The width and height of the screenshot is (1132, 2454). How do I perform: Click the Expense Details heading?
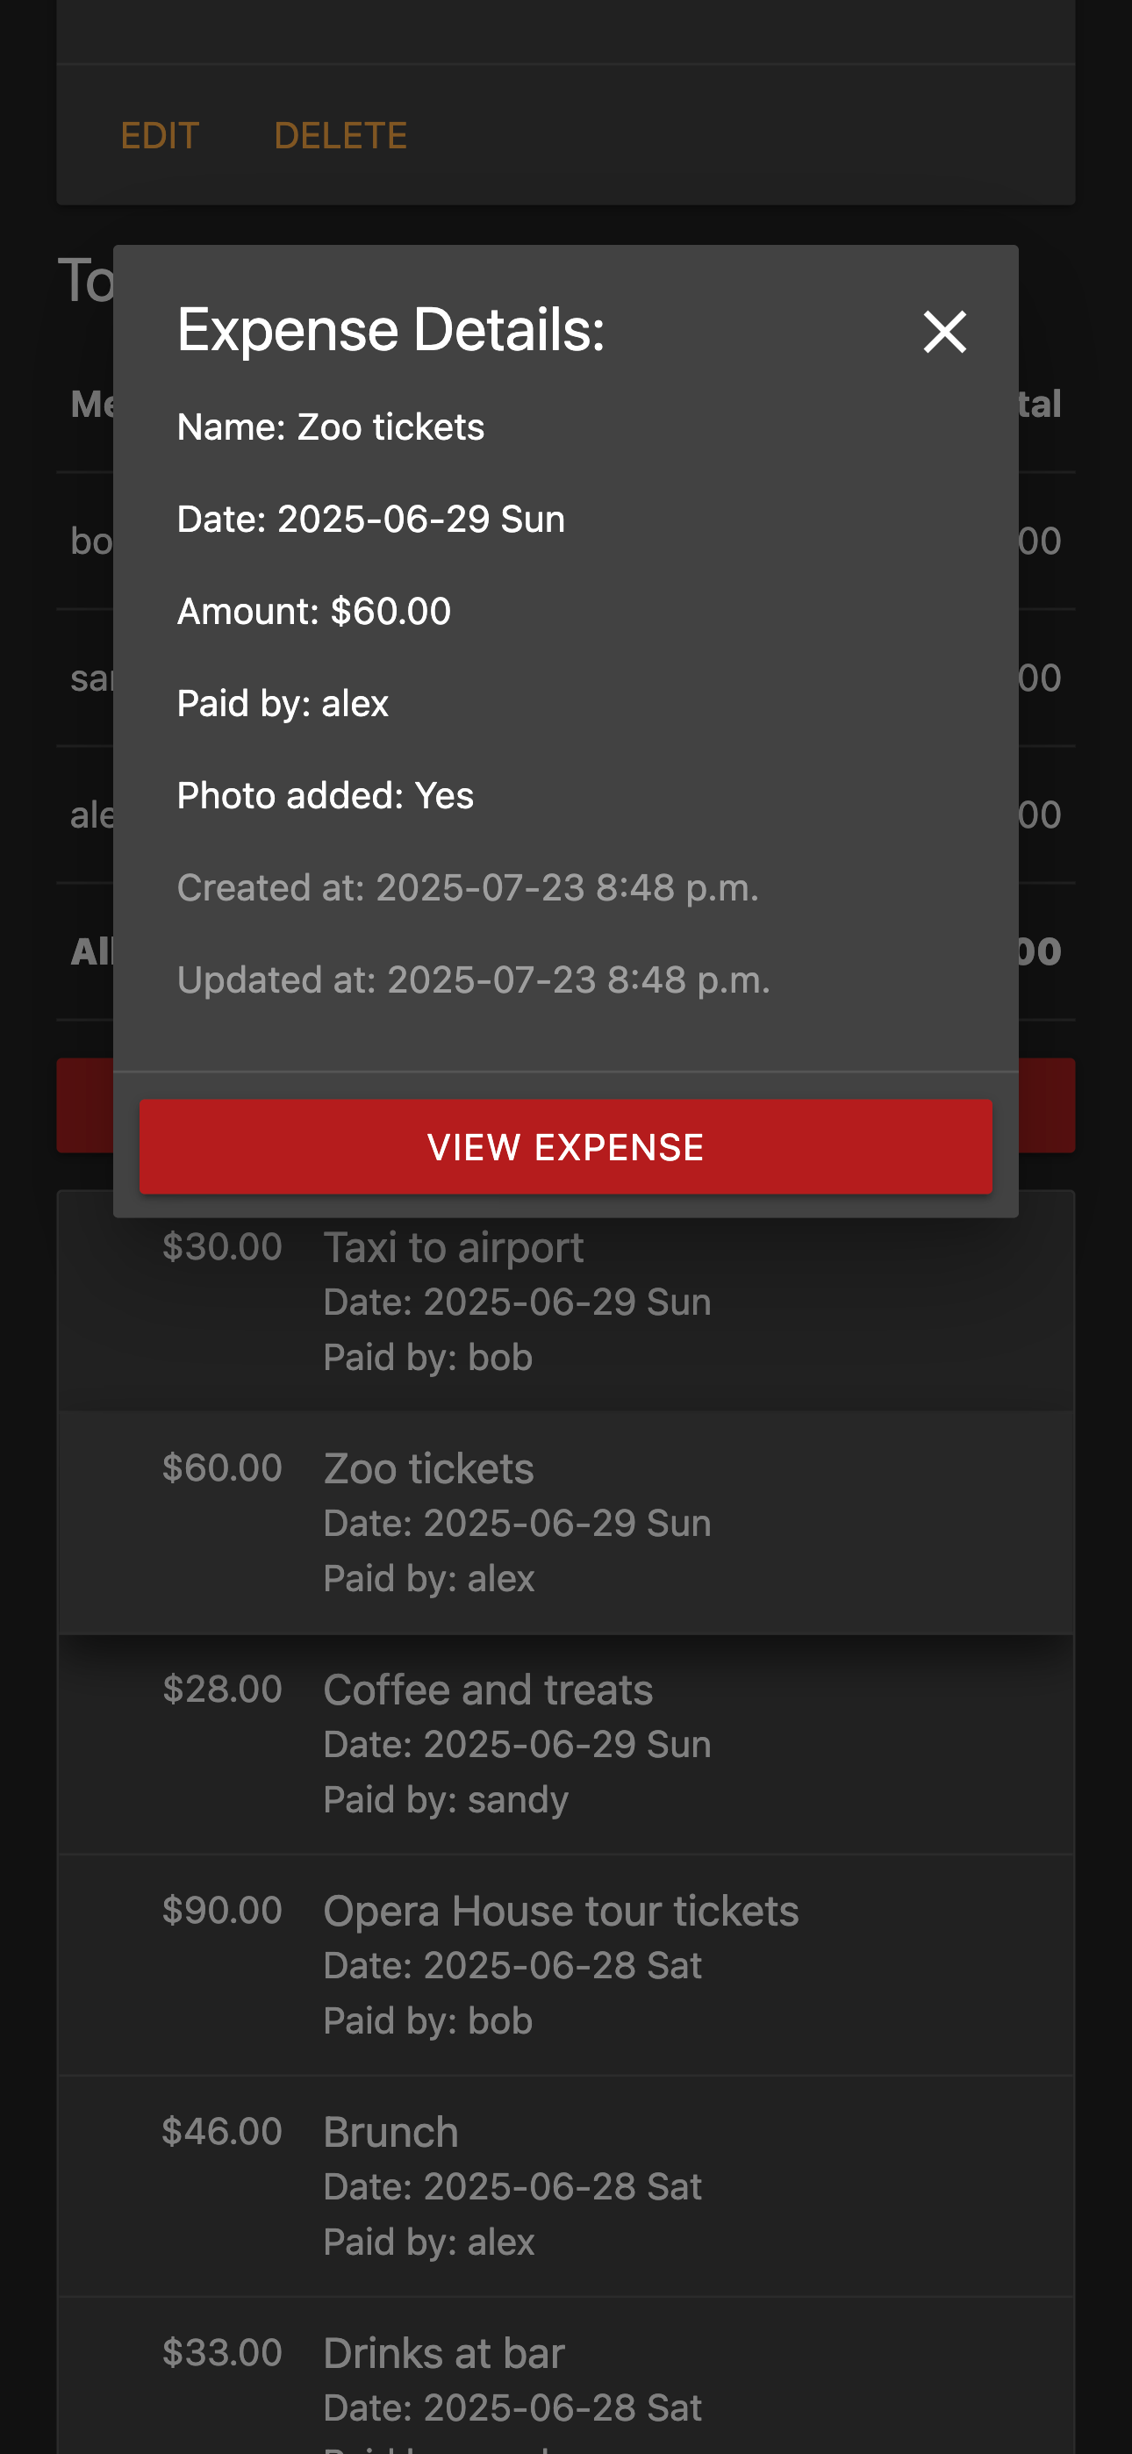coord(390,330)
